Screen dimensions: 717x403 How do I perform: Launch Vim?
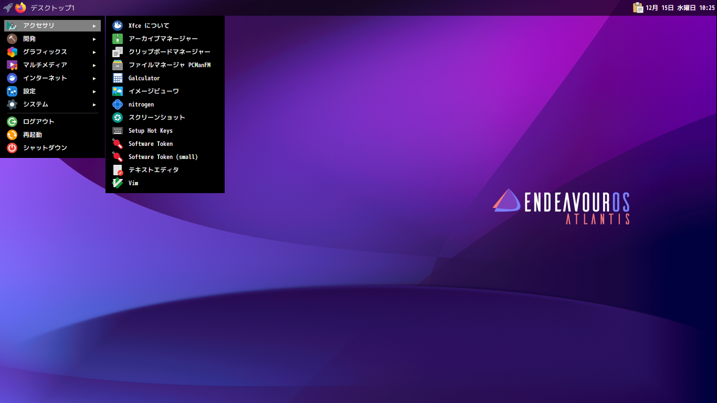165,183
